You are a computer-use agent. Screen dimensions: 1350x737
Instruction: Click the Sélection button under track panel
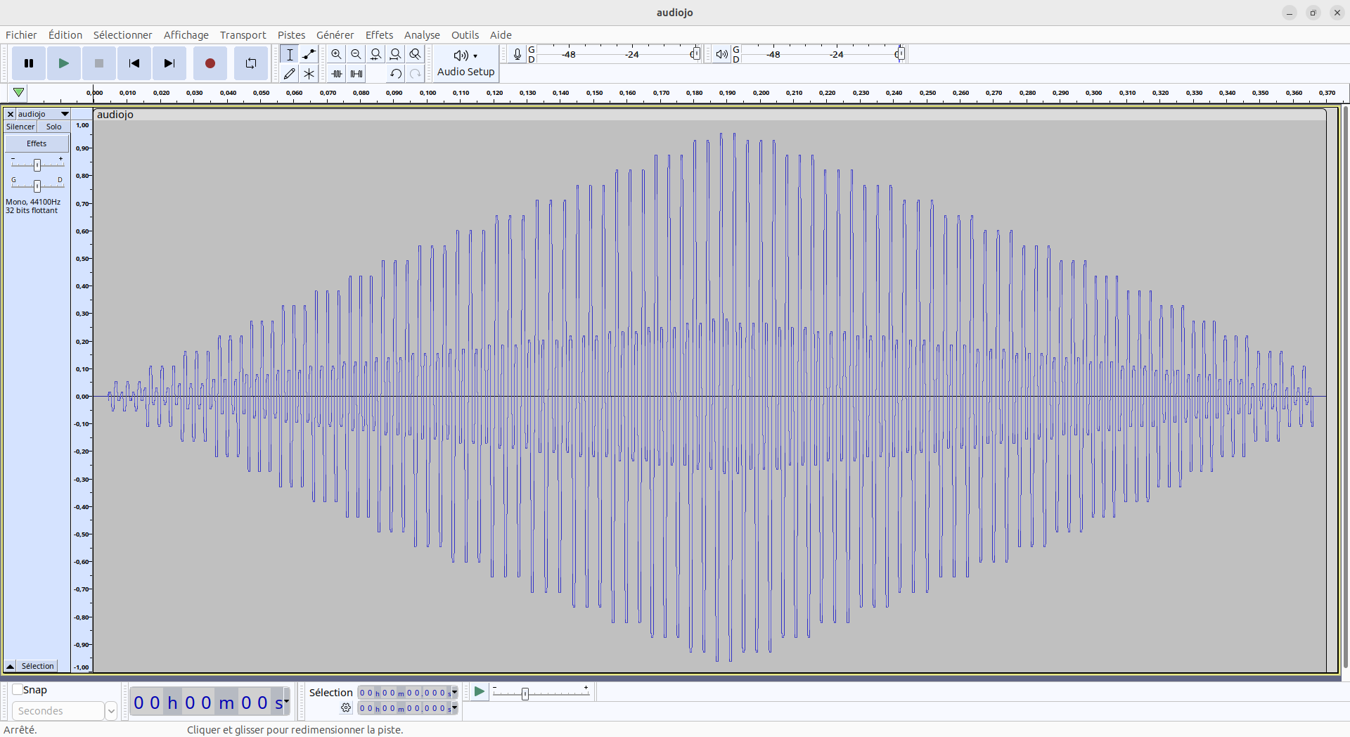point(37,666)
